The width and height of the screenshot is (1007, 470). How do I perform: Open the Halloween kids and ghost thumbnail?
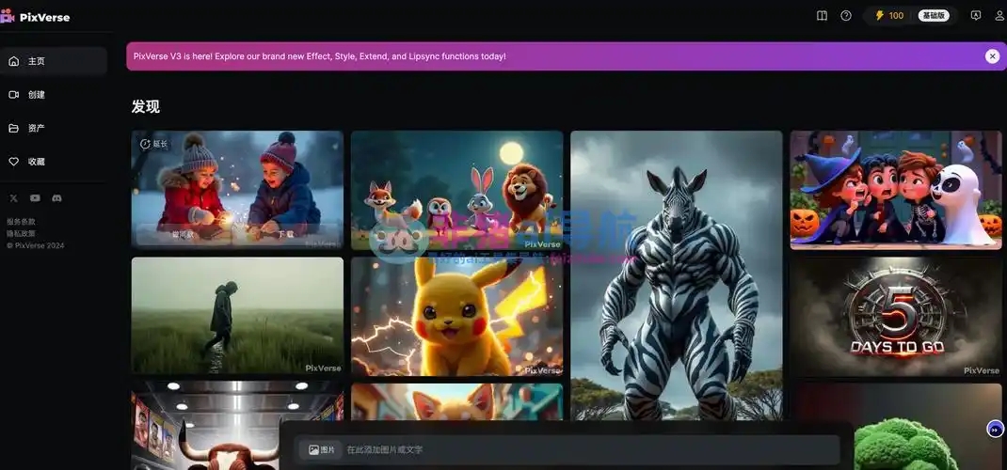tap(896, 191)
